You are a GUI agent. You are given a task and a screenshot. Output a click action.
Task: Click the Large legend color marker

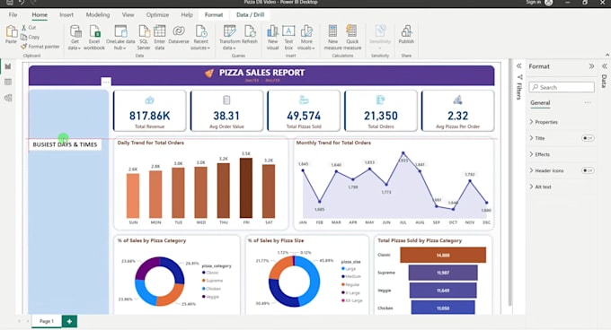pyautogui.click(x=343, y=269)
